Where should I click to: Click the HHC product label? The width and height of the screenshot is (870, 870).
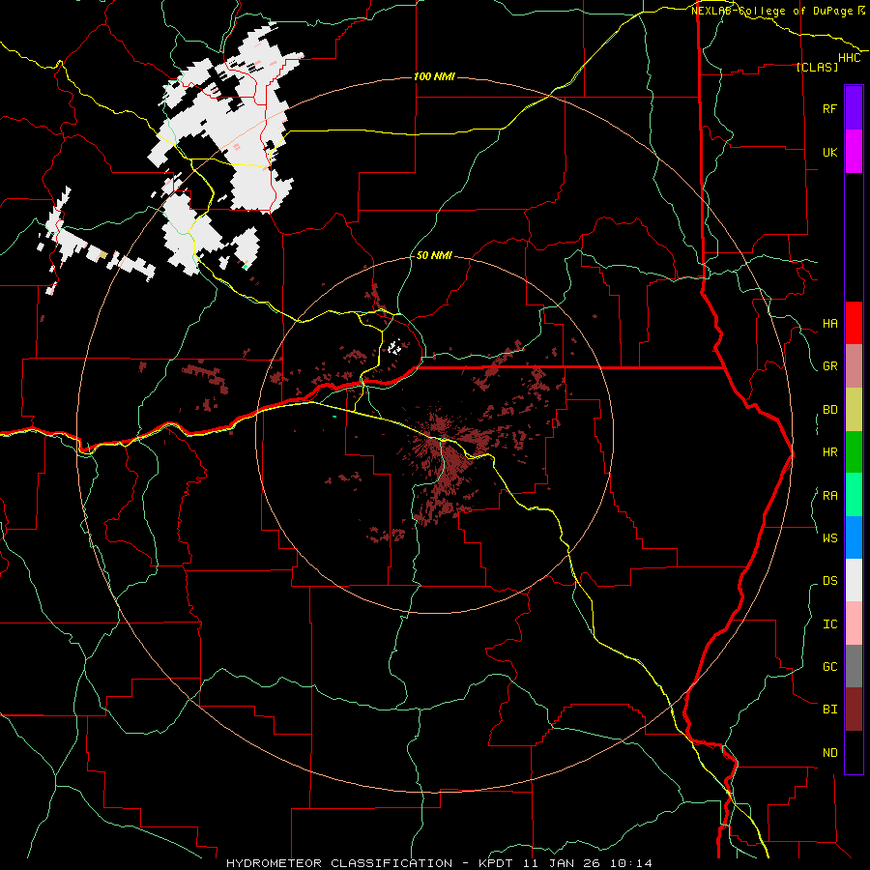pyautogui.click(x=849, y=58)
